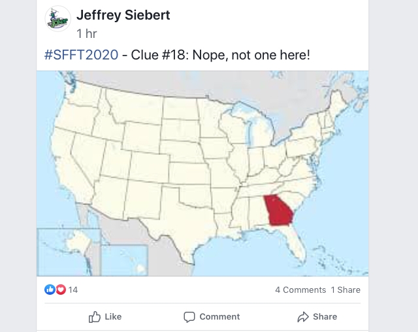Click the Like button label

(x=113, y=317)
